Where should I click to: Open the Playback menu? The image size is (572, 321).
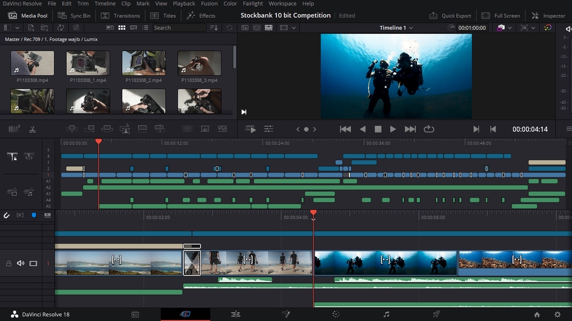point(184,4)
